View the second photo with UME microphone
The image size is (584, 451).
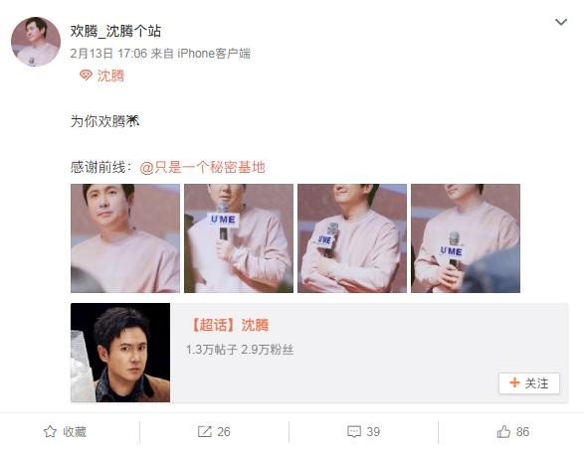click(x=239, y=238)
